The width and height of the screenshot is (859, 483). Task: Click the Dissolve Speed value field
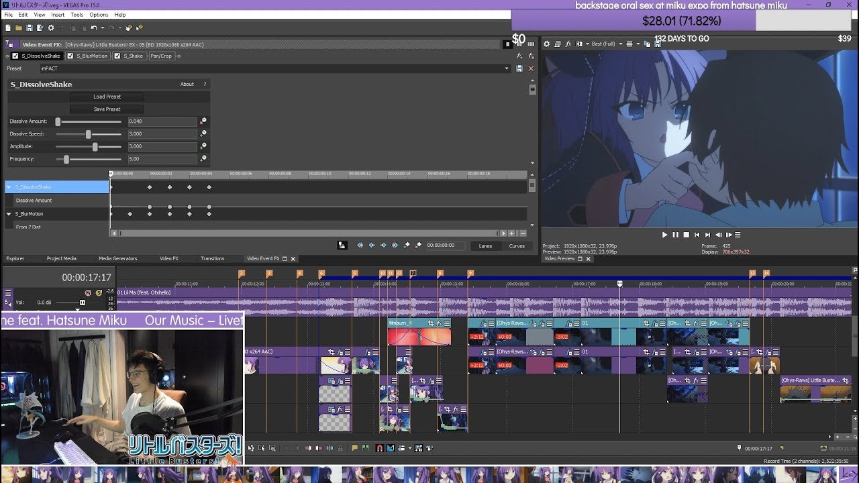pyautogui.click(x=162, y=133)
